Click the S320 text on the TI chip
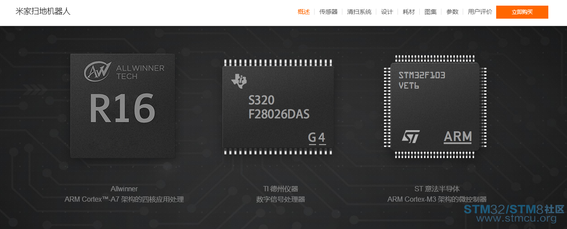 [x=261, y=100]
